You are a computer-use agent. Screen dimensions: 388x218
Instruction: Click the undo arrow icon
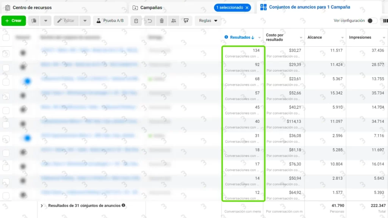[150, 21]
